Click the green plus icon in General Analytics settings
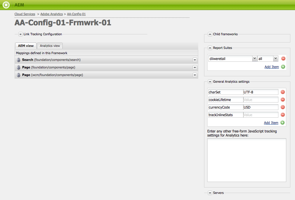The image size is (295, 200). click(x=282, y=123)
